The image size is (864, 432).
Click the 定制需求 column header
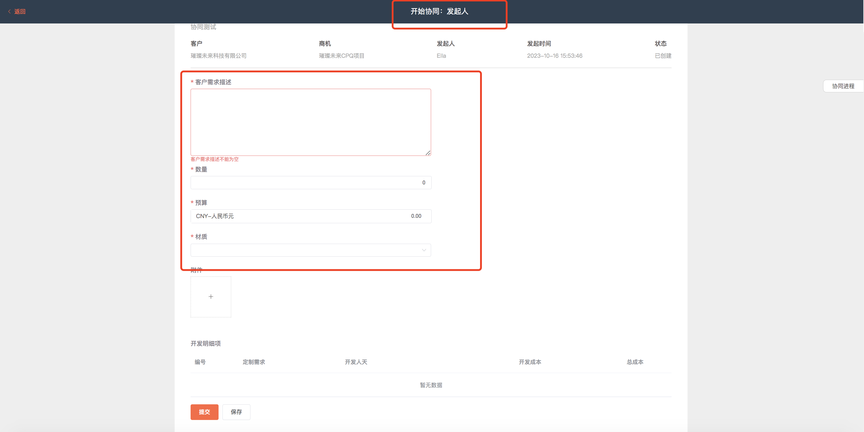point(253,362)
